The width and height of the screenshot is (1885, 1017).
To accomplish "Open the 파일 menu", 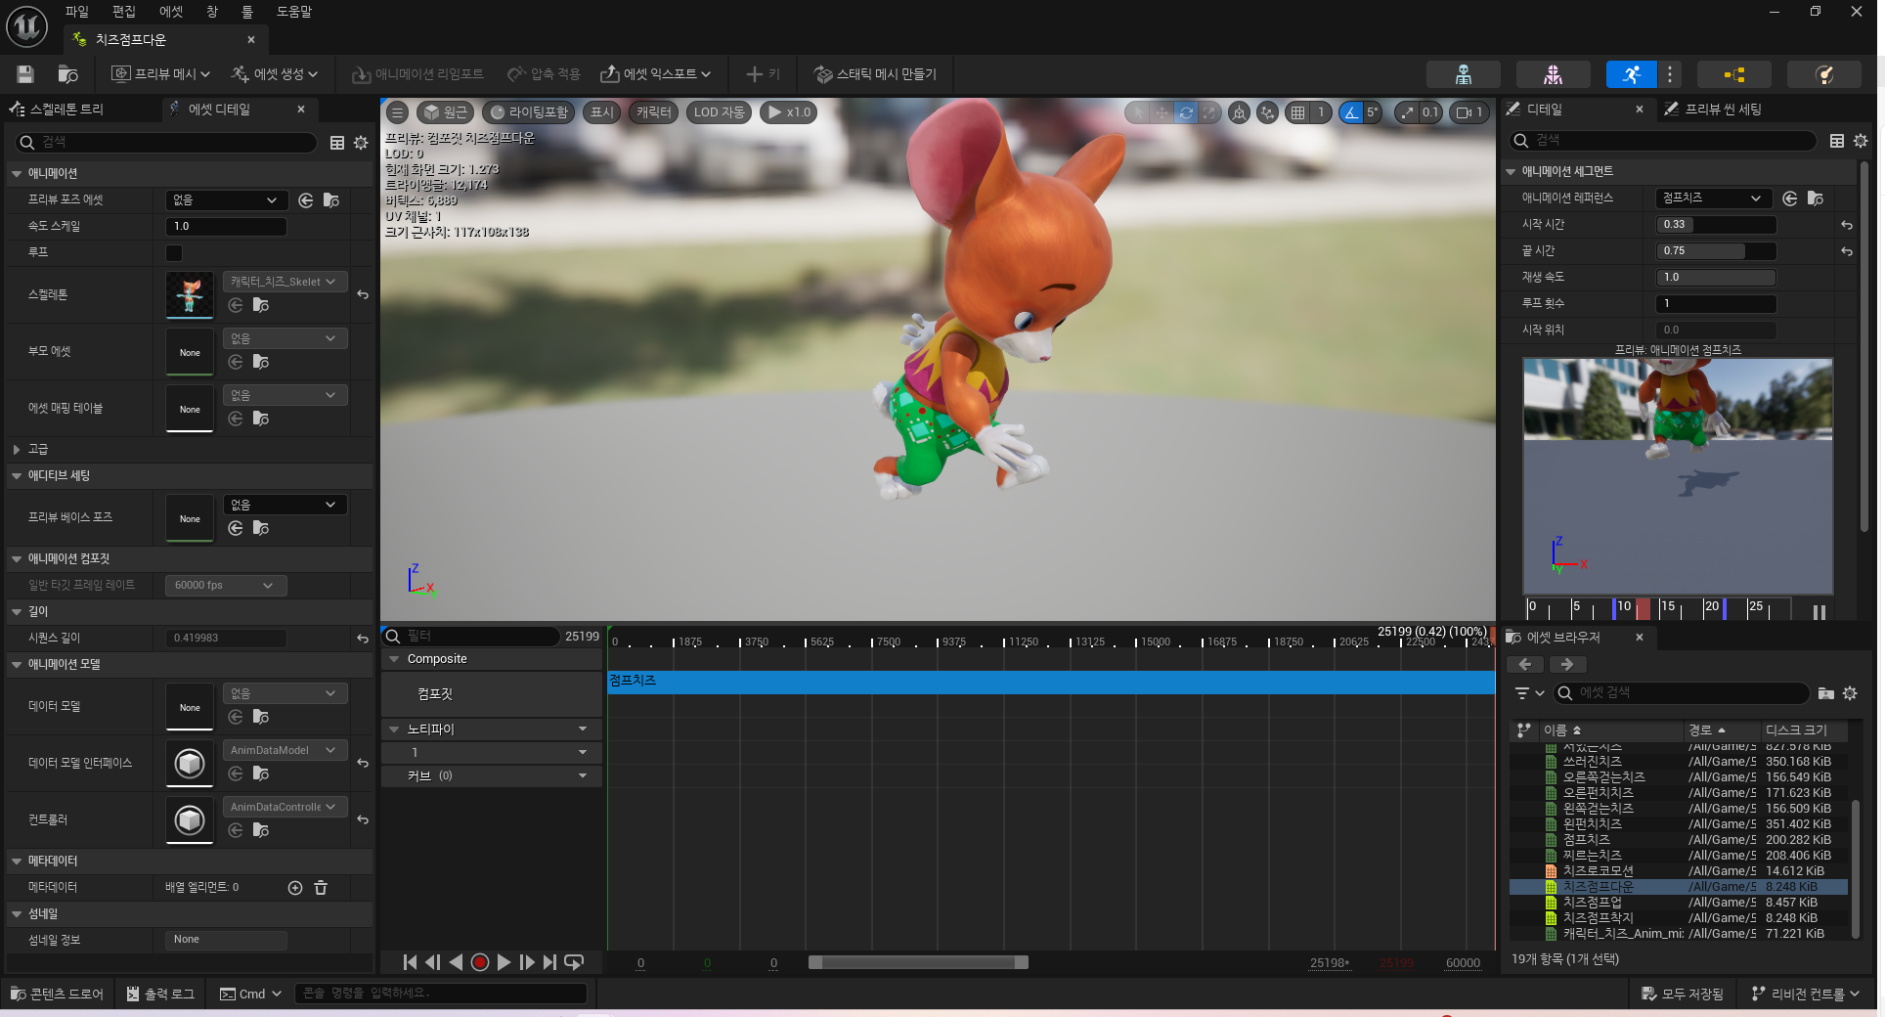I will click(x=76, y=12).
